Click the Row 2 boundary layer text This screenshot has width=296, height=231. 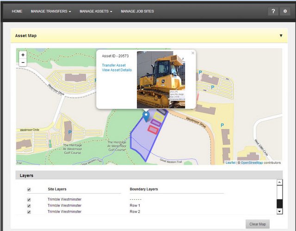135,212
